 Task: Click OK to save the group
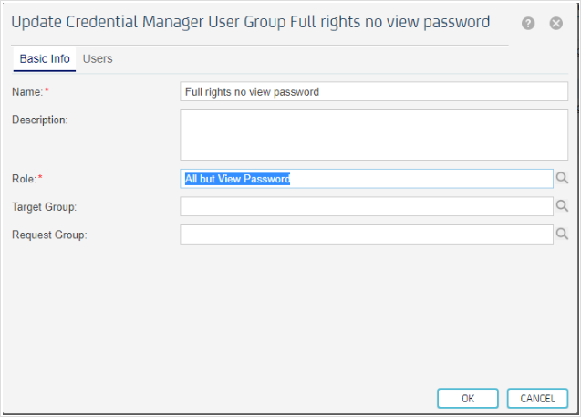tap(468, 399)
